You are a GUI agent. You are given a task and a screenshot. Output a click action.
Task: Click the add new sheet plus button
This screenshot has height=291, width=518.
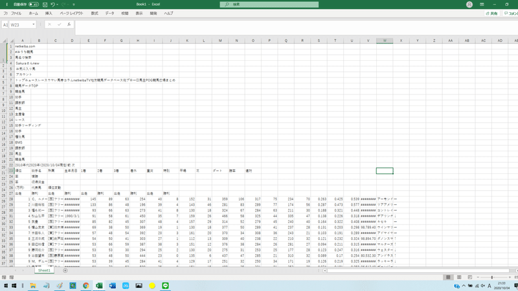tap(65, 270)
